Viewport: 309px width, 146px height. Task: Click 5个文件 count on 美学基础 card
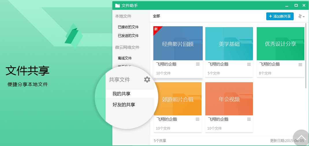[x=214, y=73]
